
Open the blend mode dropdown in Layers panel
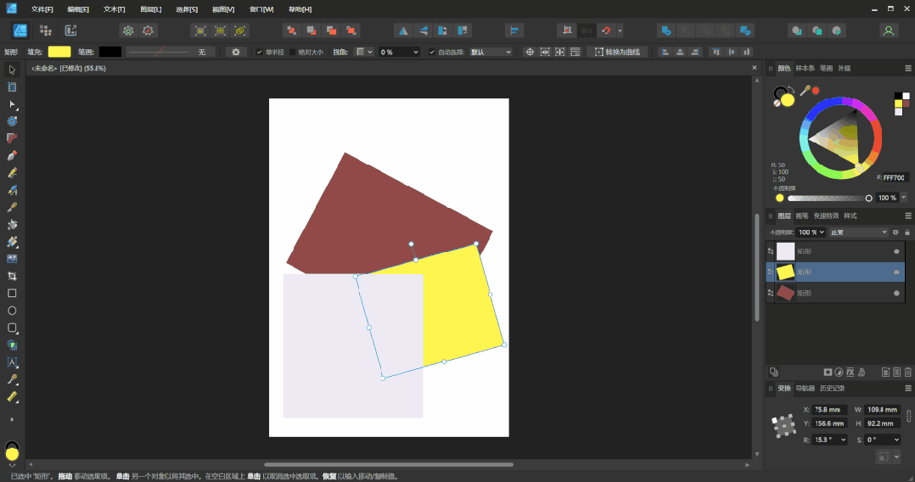coord(858,233)
